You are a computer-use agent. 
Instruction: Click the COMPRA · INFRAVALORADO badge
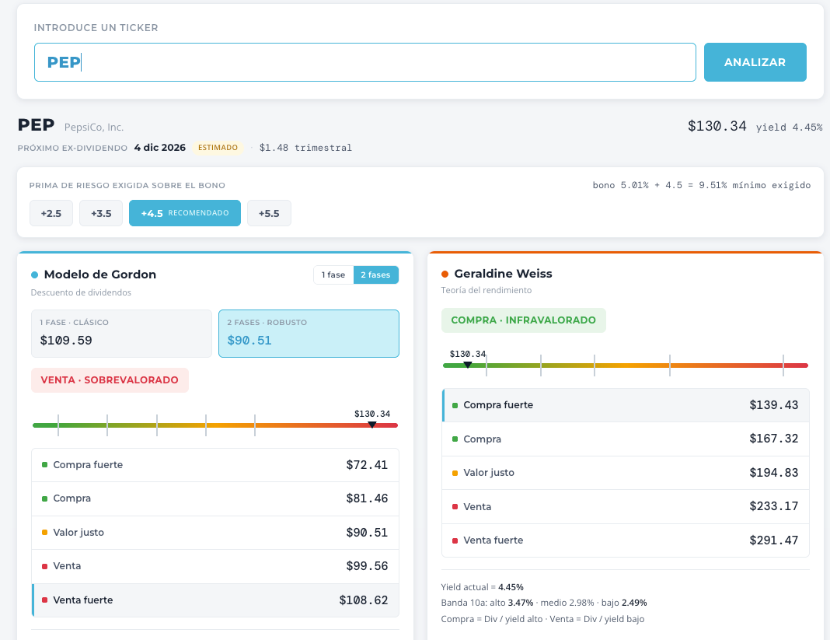[524, 320]
